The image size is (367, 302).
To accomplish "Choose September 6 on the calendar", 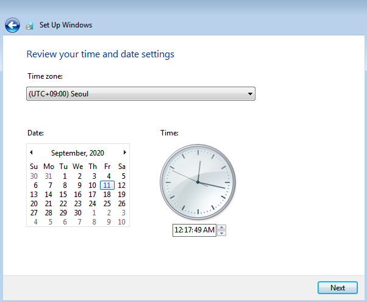I will coord(35,185).
